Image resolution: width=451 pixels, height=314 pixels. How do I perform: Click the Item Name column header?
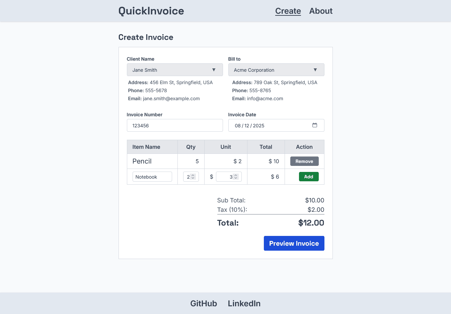(x=146, y=147)
